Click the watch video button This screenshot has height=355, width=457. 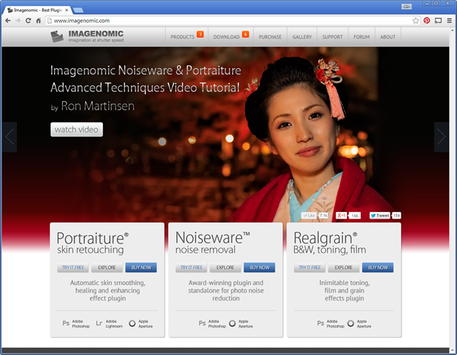pyautogui.click(x=76, y=129)
